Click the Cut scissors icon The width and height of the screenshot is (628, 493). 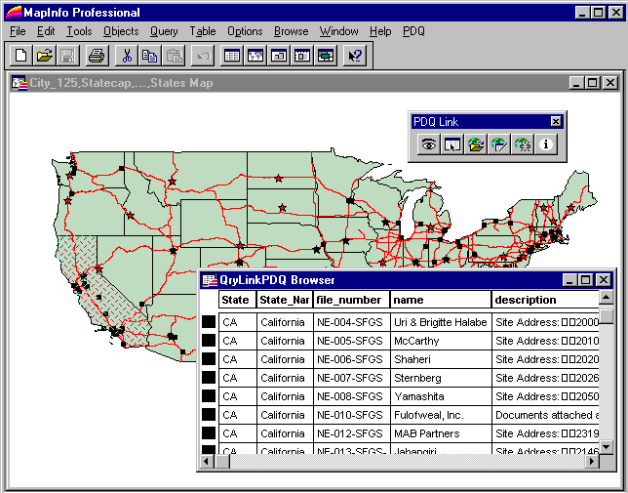click(x=127, y=56)
